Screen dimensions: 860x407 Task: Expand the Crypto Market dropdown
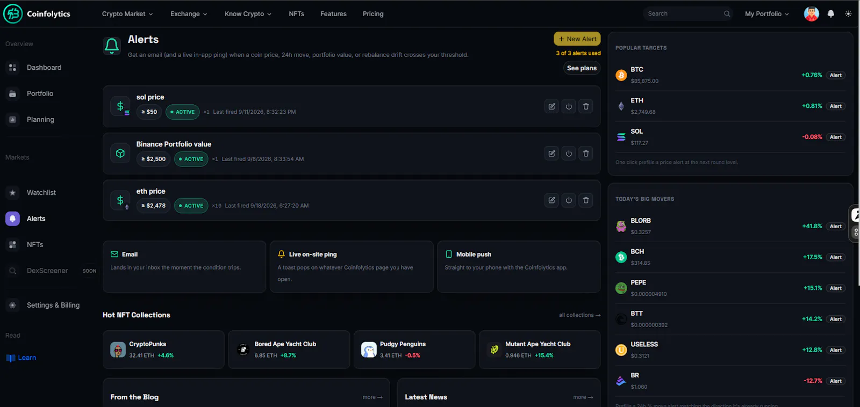127,14
